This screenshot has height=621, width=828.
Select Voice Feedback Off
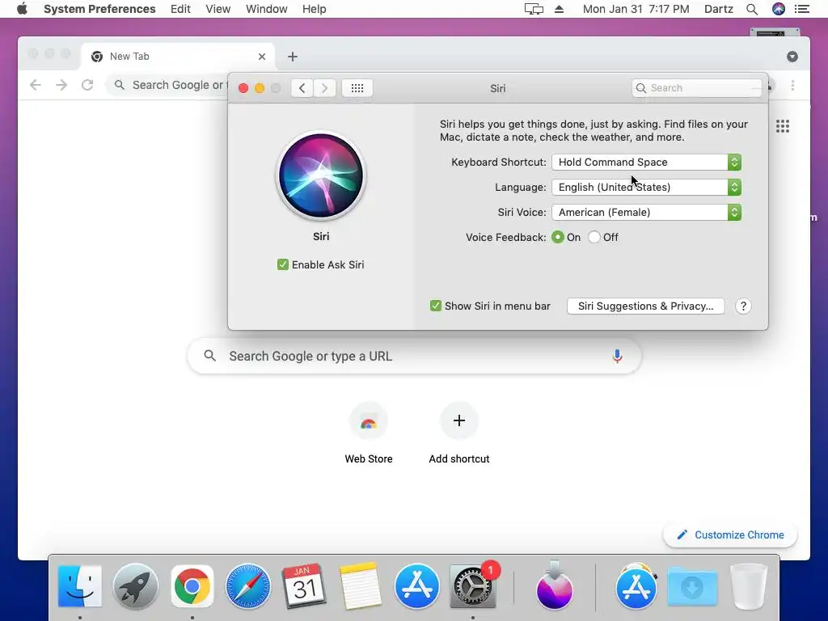tap(594, 237)
